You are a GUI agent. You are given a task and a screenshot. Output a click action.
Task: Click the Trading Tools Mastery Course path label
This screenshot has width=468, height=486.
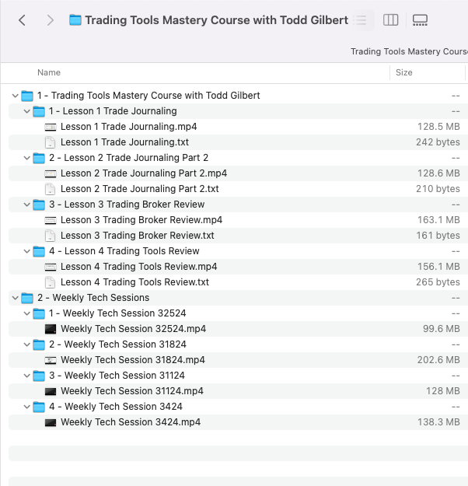coord(409,51)
